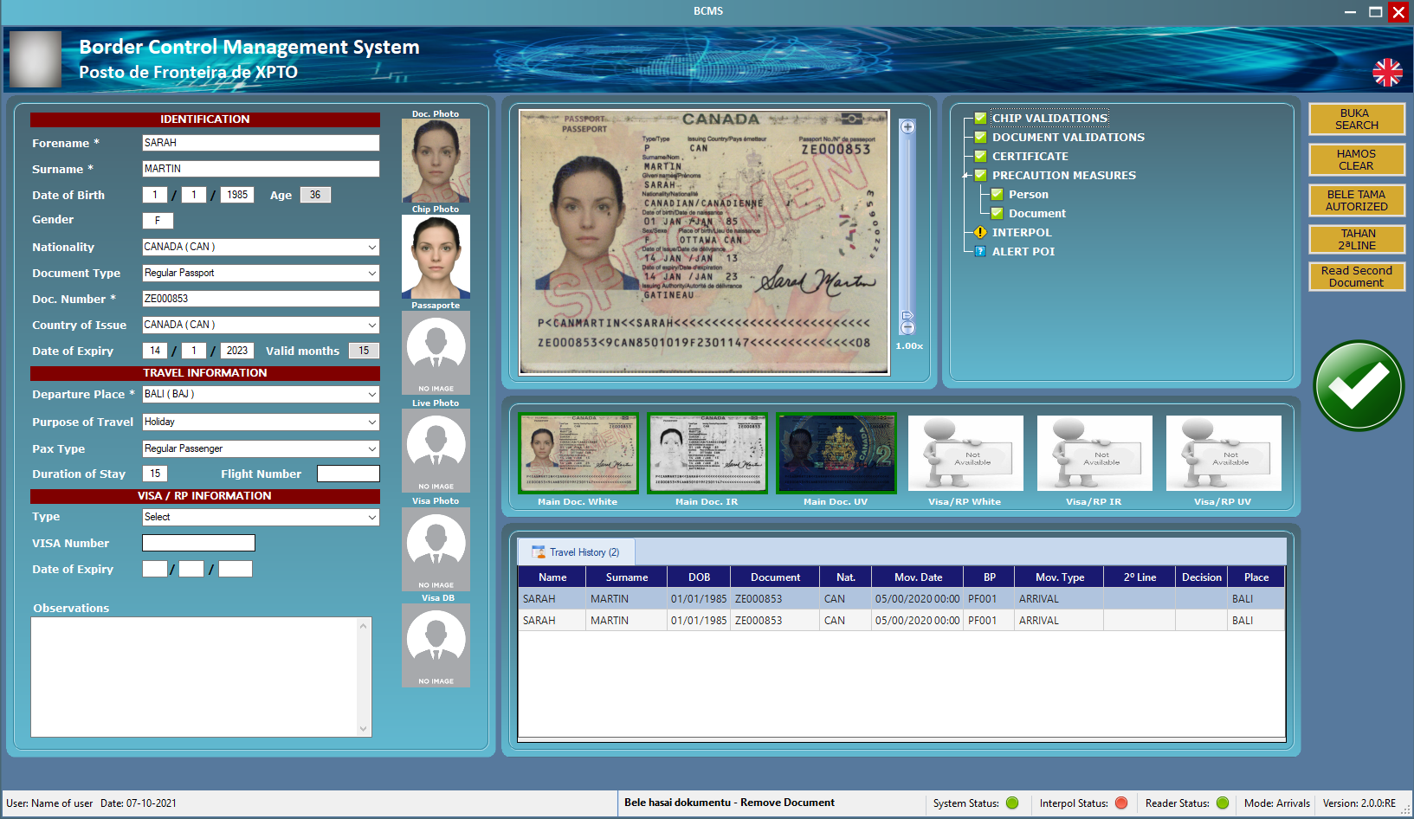Open the Departure Place dropdown
The width and height of the screenshot is (1414, 819).
[x=372, y=394]
